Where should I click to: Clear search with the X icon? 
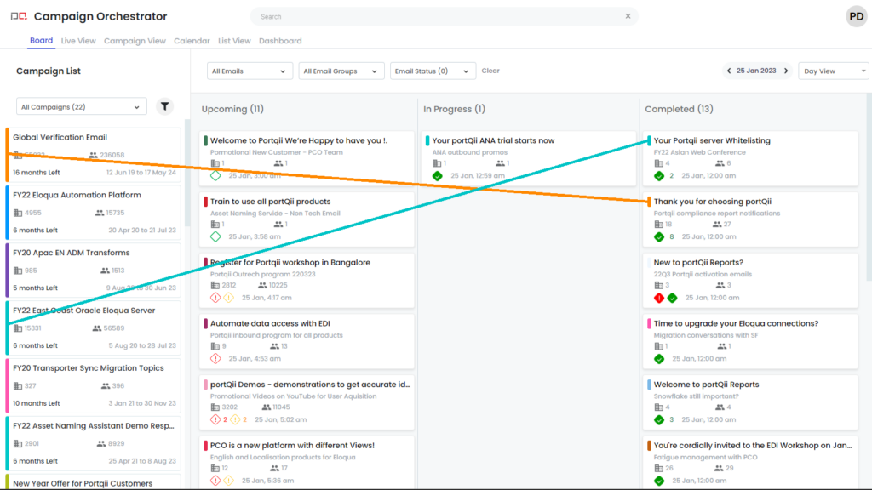(628, 16)
